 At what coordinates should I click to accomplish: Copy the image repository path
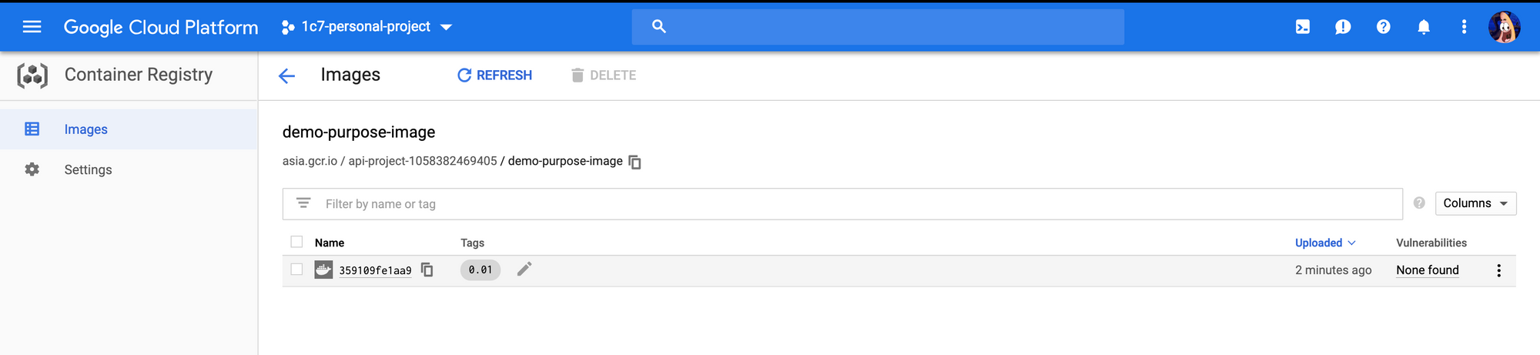(635, 162)
